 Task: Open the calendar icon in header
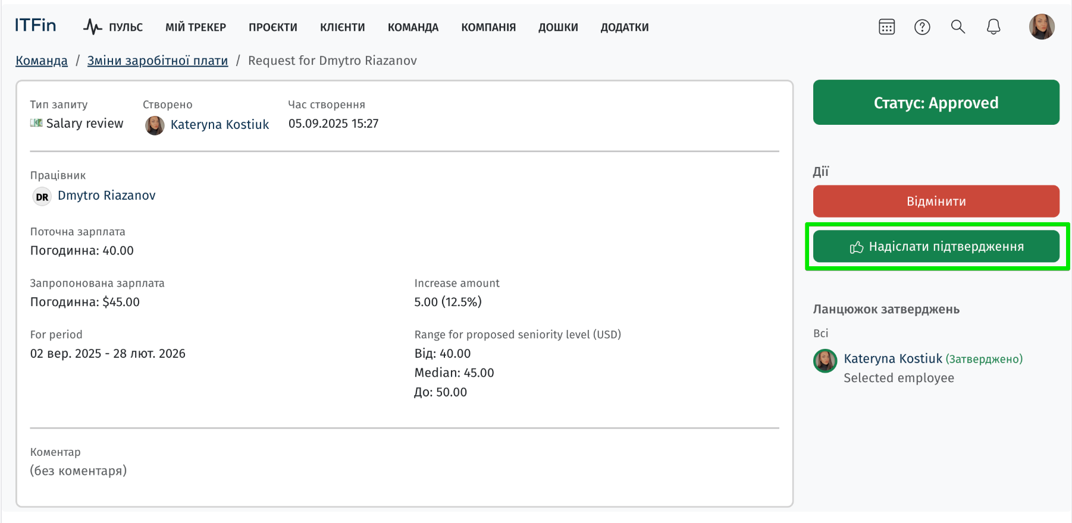[x=886, y=27]
